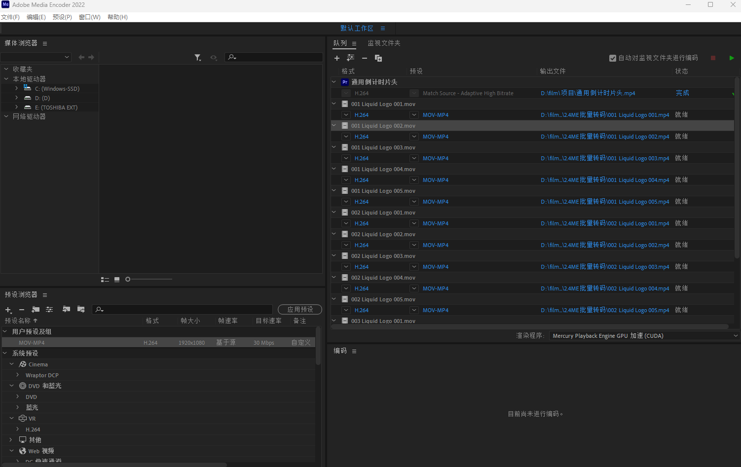Open output path 通用倒计时片头.mp4

click(588, 93)
